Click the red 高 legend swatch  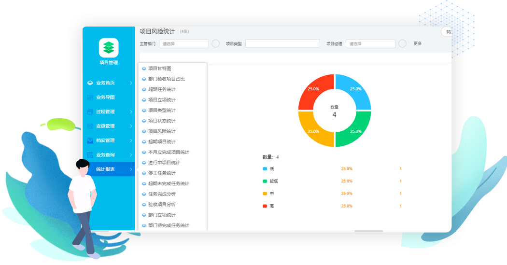[x=265, y=206]
